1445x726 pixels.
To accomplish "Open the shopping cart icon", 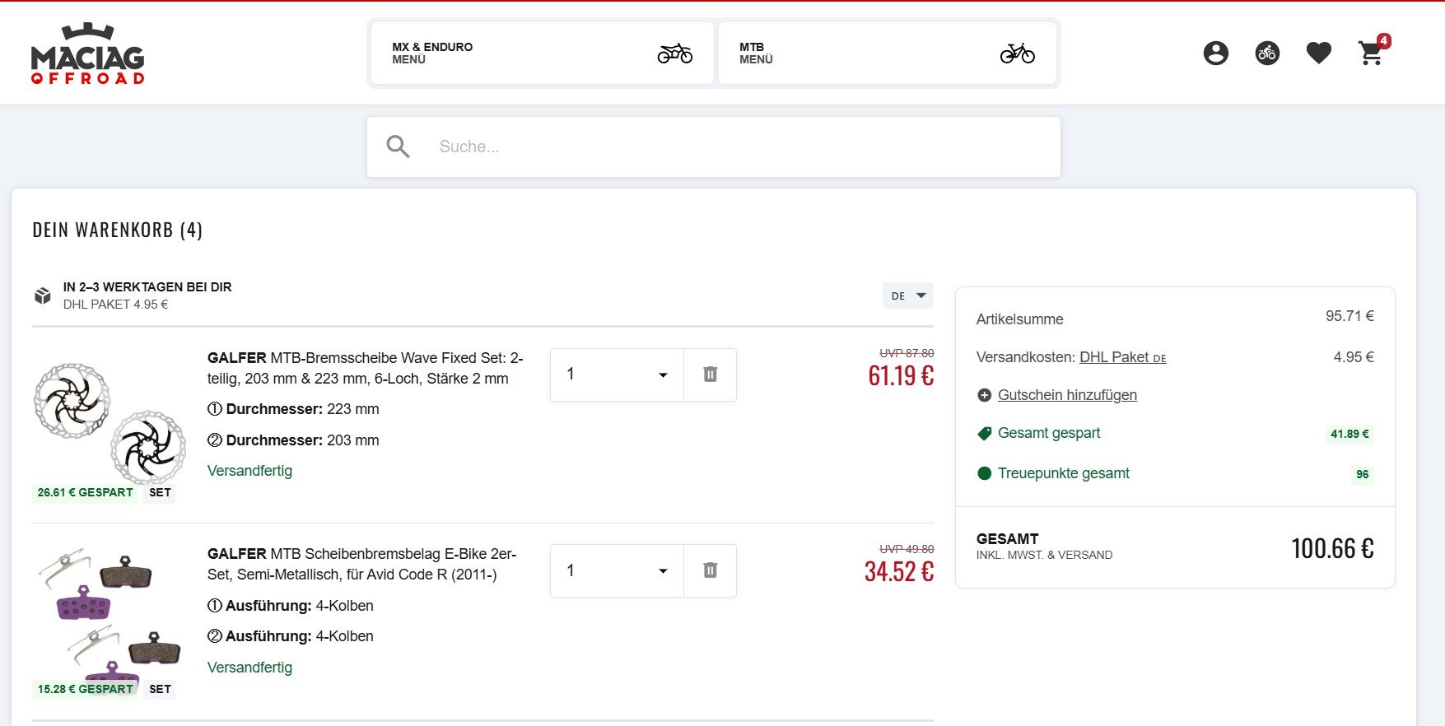I will pos(1371,54).
